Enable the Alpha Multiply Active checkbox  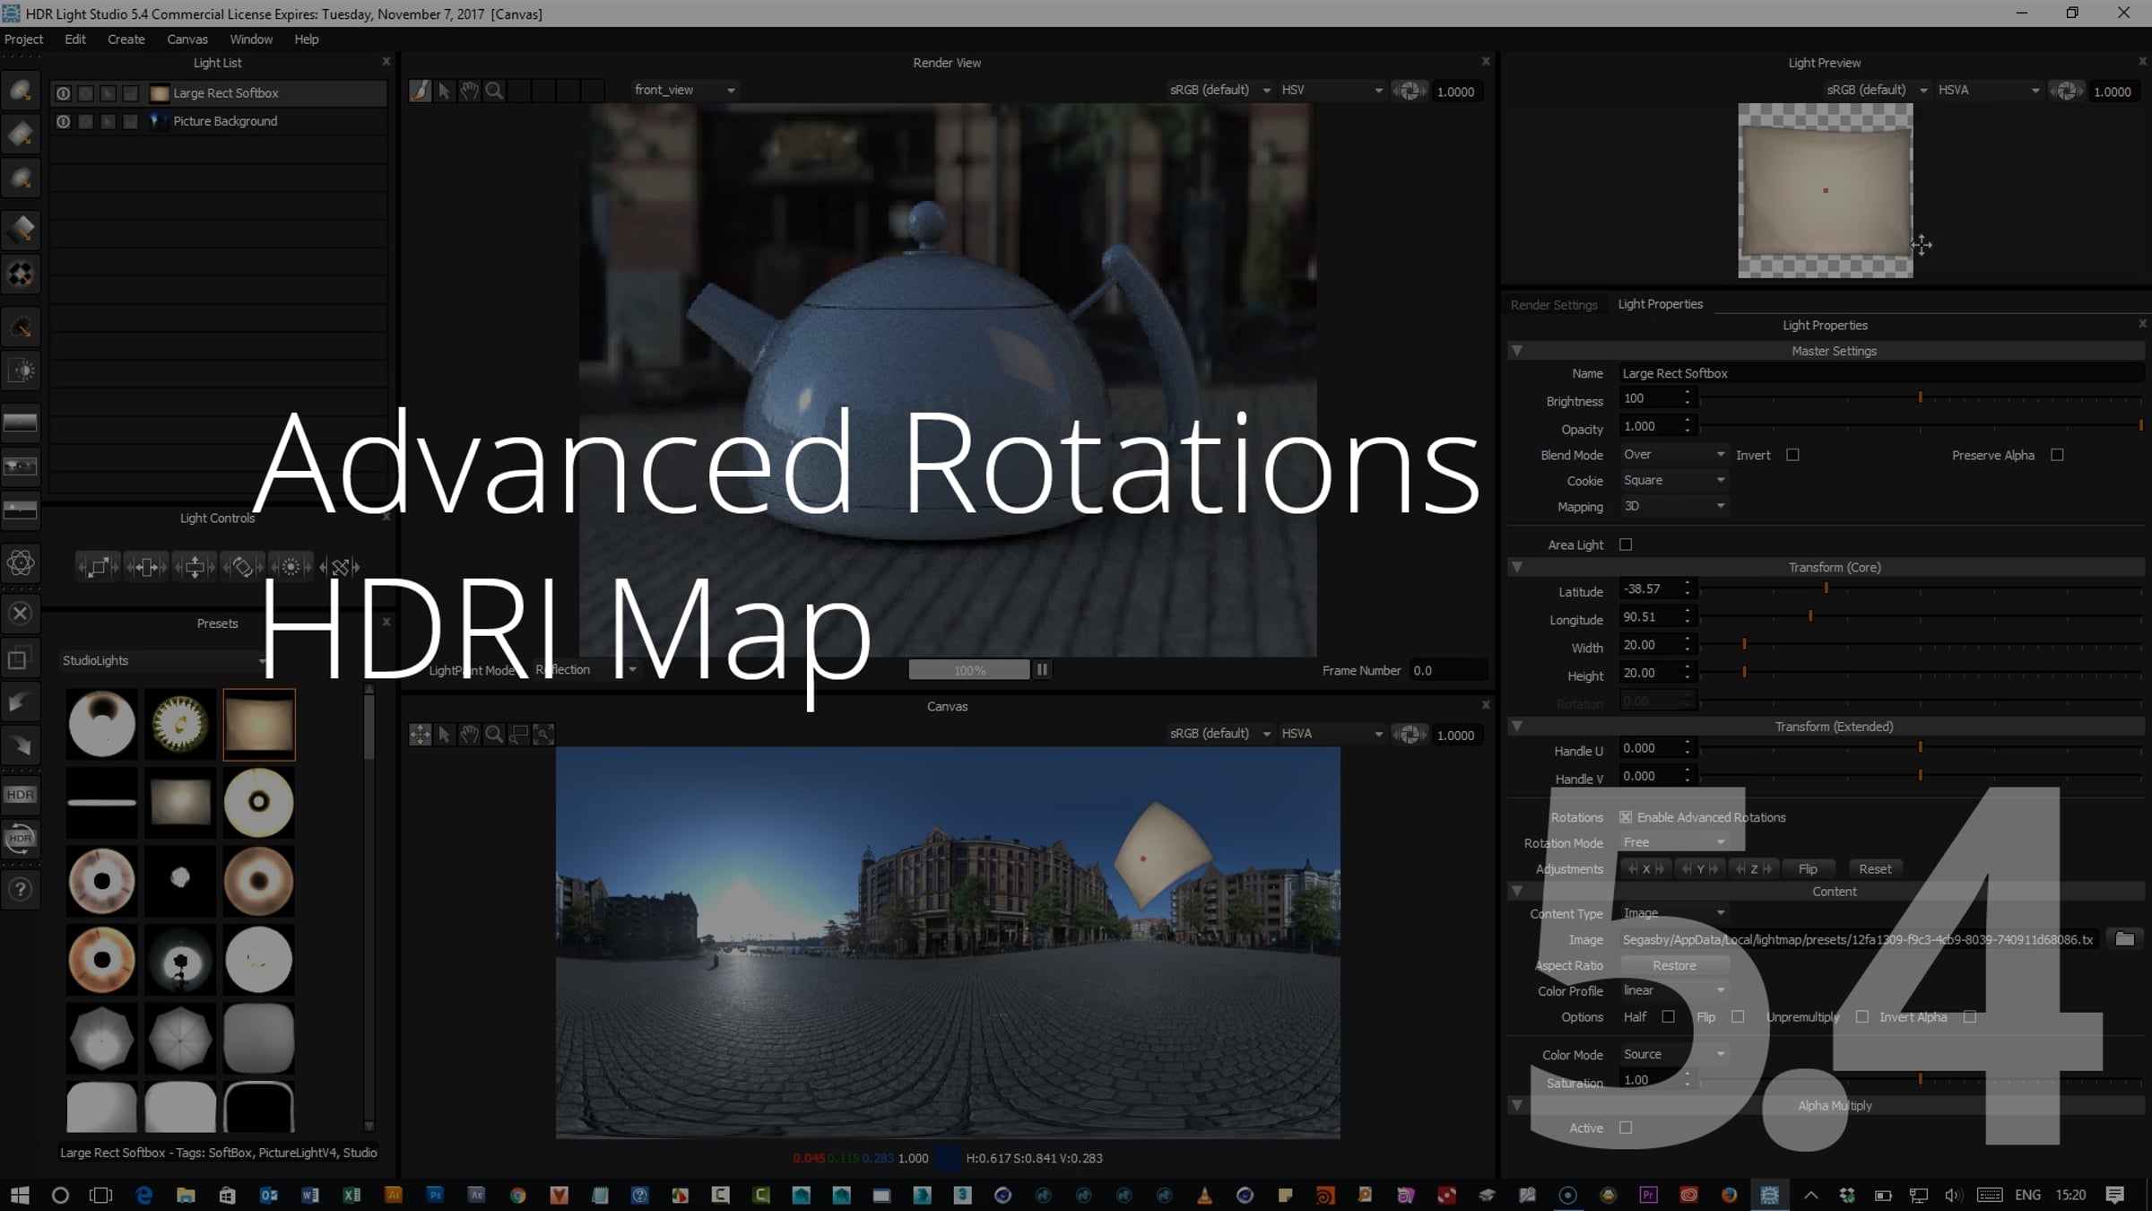(x=1626, y=1128)
